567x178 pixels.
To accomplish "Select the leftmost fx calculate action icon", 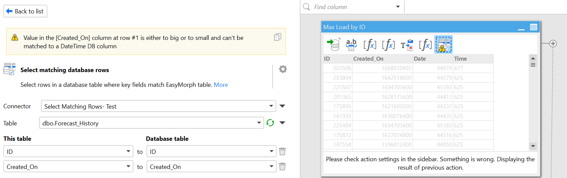I will (x=370, y=45).
